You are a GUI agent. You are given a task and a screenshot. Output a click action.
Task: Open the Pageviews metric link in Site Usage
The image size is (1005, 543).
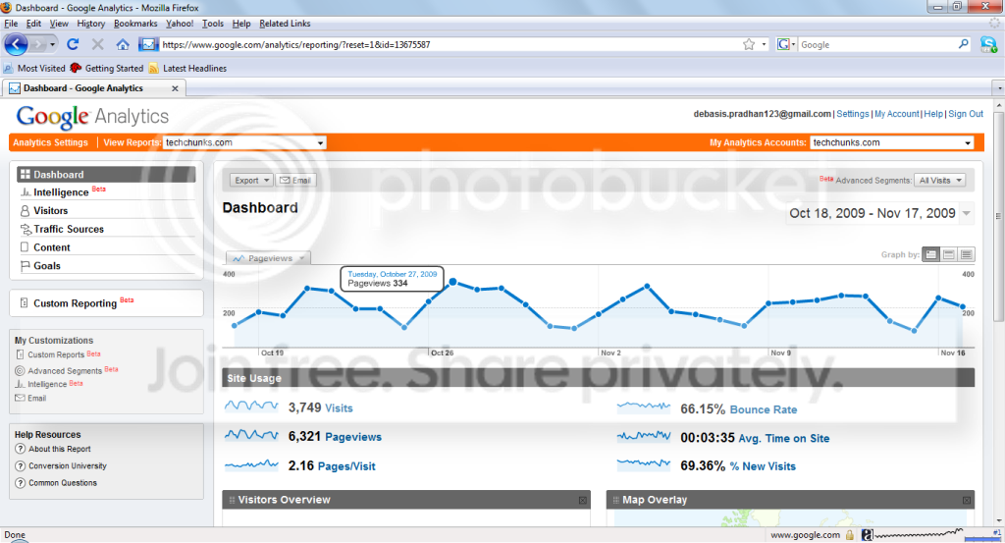pos(353,437)
